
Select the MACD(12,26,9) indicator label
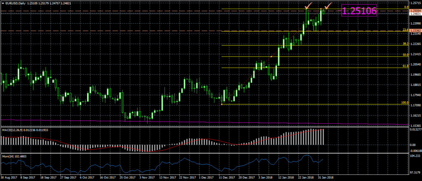pyautogui.click(x=12, y=130)
